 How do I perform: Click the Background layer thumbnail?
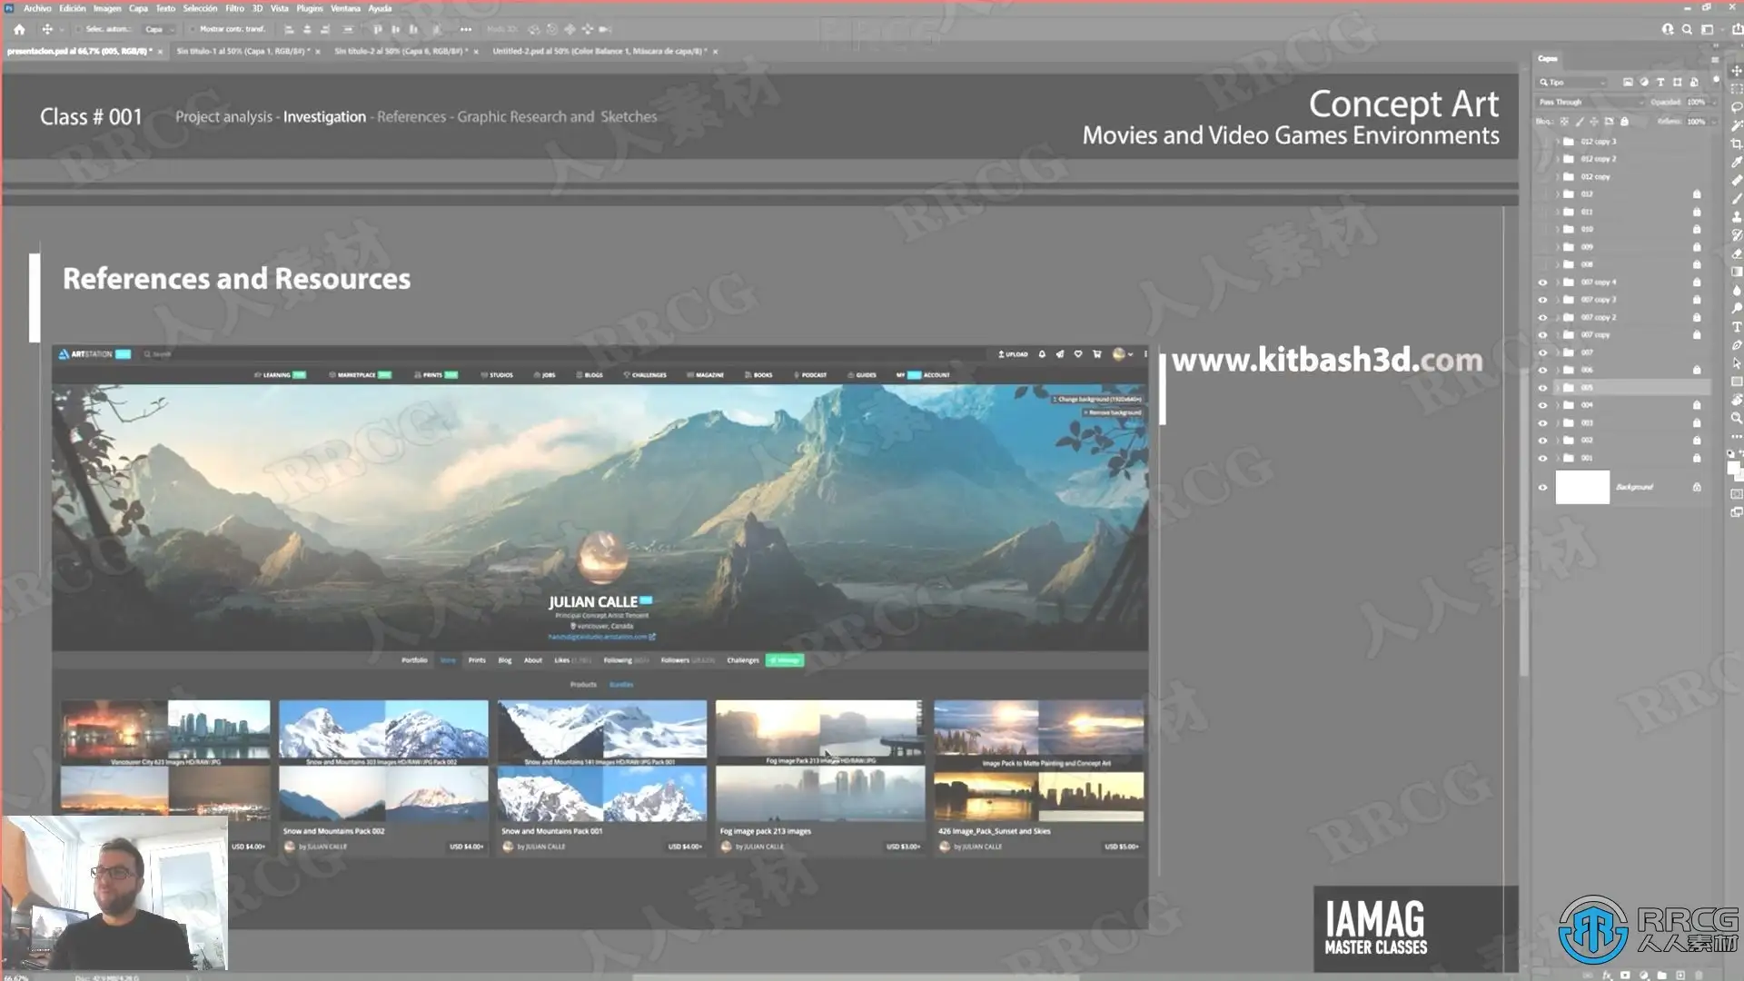pos(1582,488)
